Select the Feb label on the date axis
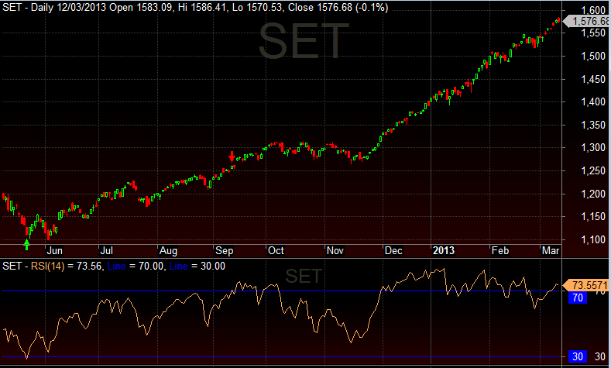The image size is (611, 368). [500, 250]
